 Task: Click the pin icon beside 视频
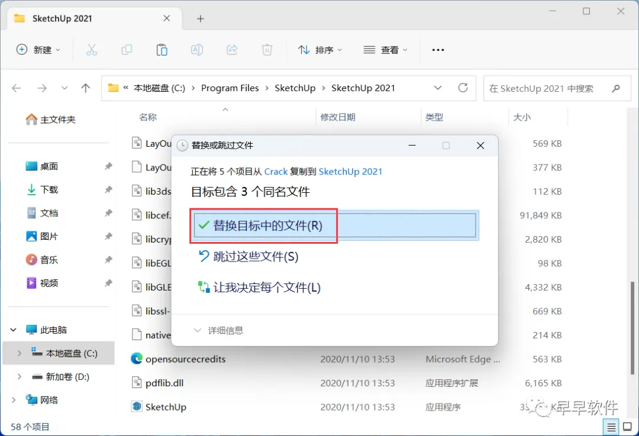108,283
